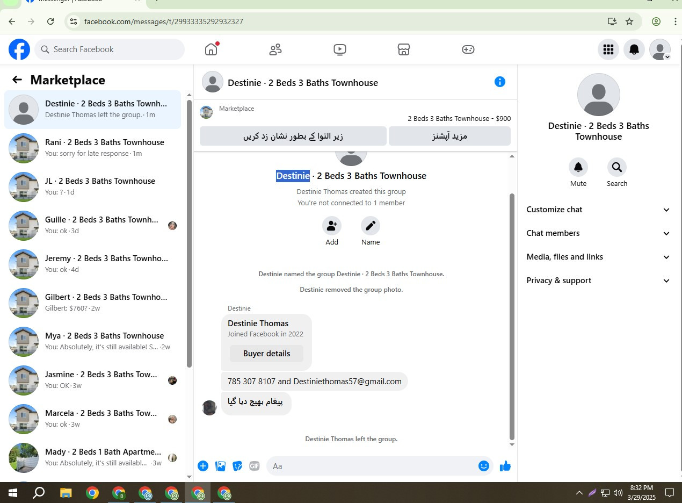Open the Friends icon in top navigation
Screen dimensions: 682x503
[275, 49]
